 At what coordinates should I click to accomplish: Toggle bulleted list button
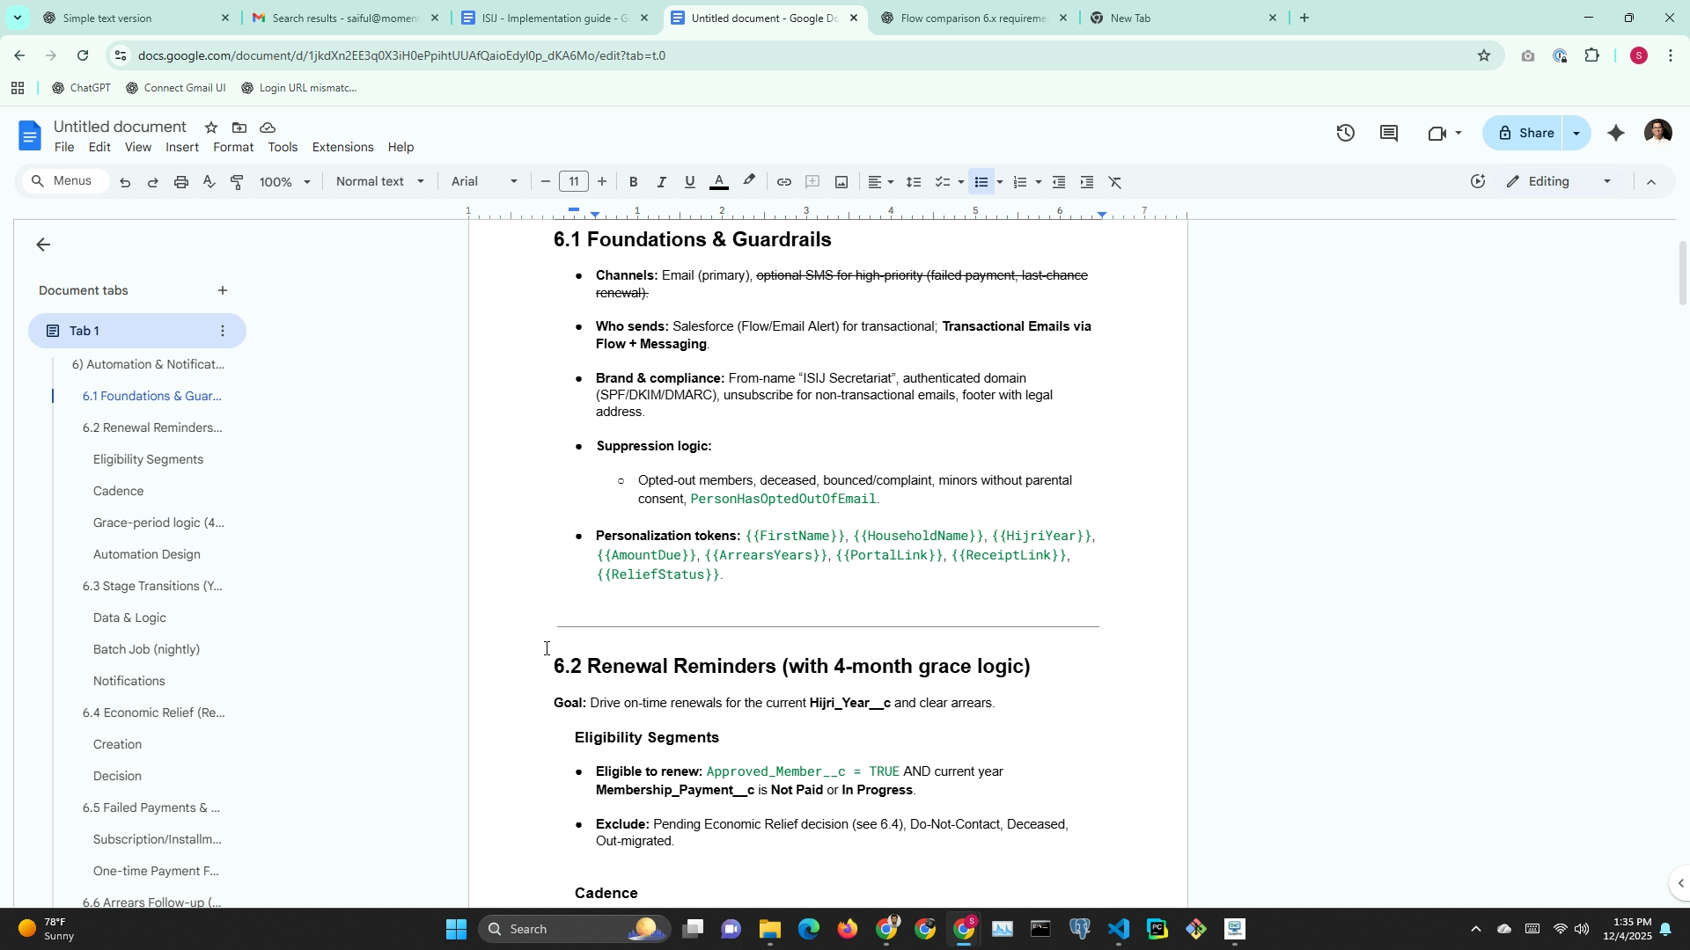click(x=981, y=182)
